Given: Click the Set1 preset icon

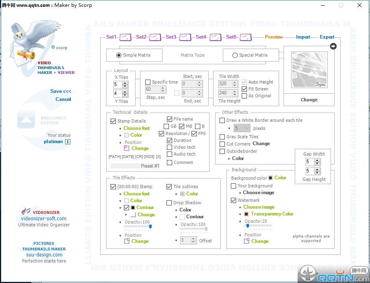Looking at the screenshot, I should pos(125,37).
